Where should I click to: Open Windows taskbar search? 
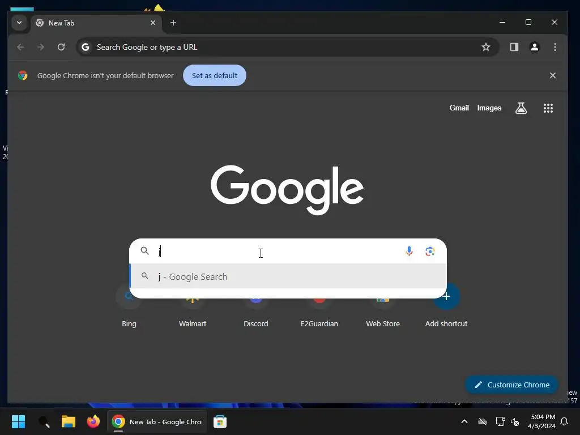(44, 421)
